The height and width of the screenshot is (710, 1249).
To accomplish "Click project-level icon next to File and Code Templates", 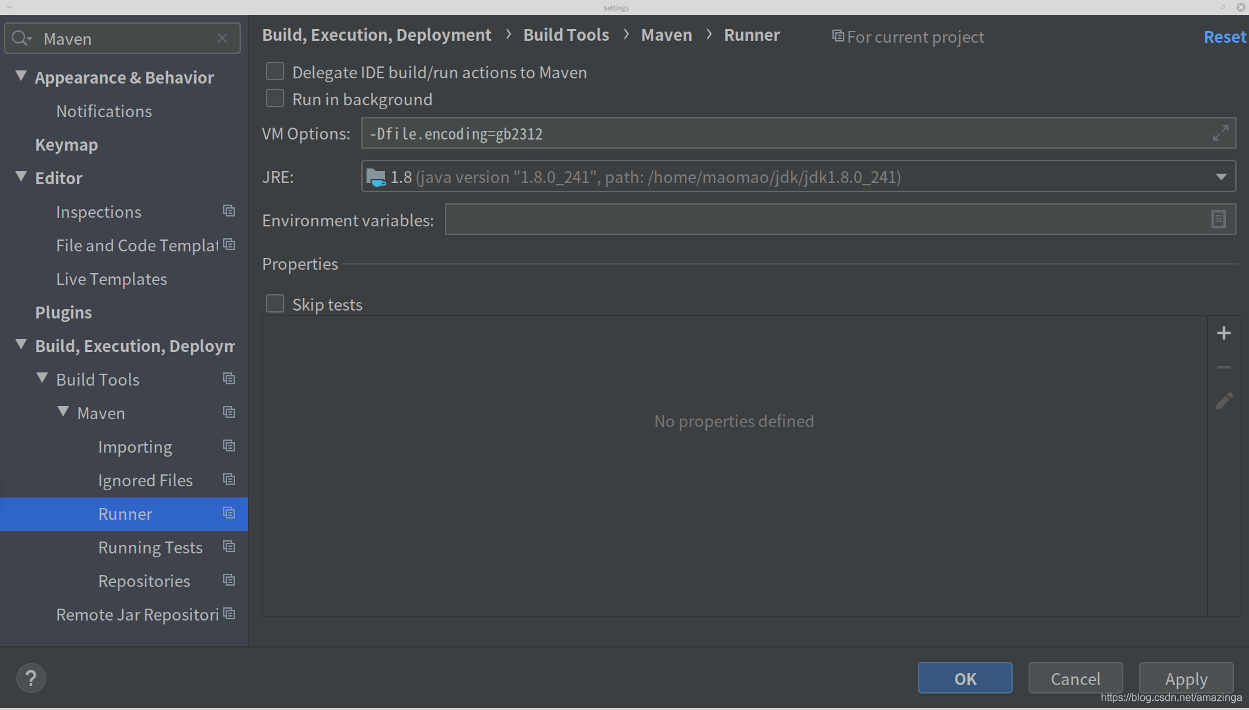I will (229, 244).
